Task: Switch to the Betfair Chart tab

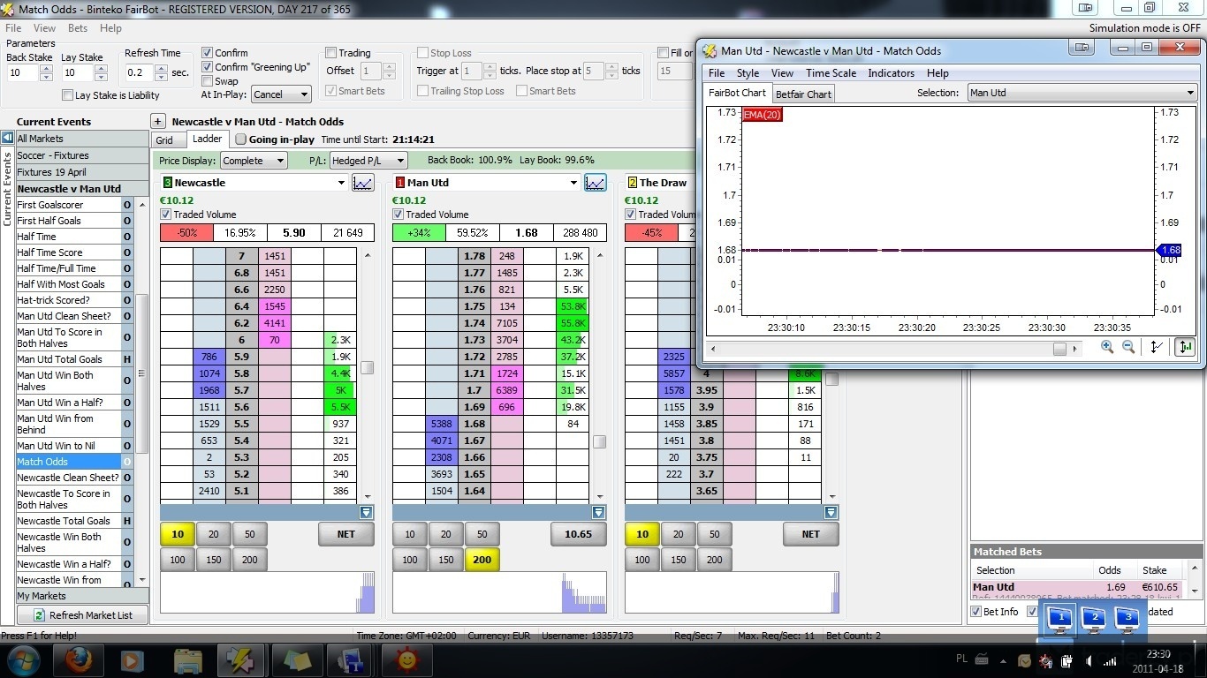Action: [x=803, y=94]
